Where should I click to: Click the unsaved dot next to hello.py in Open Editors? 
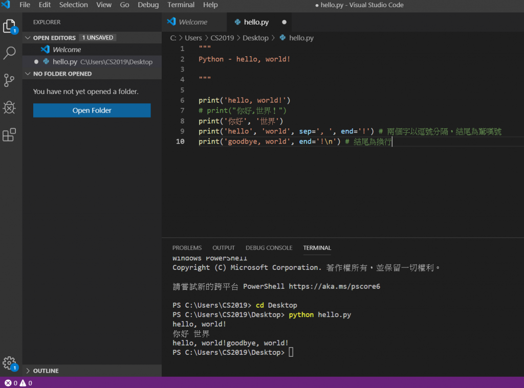36,62
